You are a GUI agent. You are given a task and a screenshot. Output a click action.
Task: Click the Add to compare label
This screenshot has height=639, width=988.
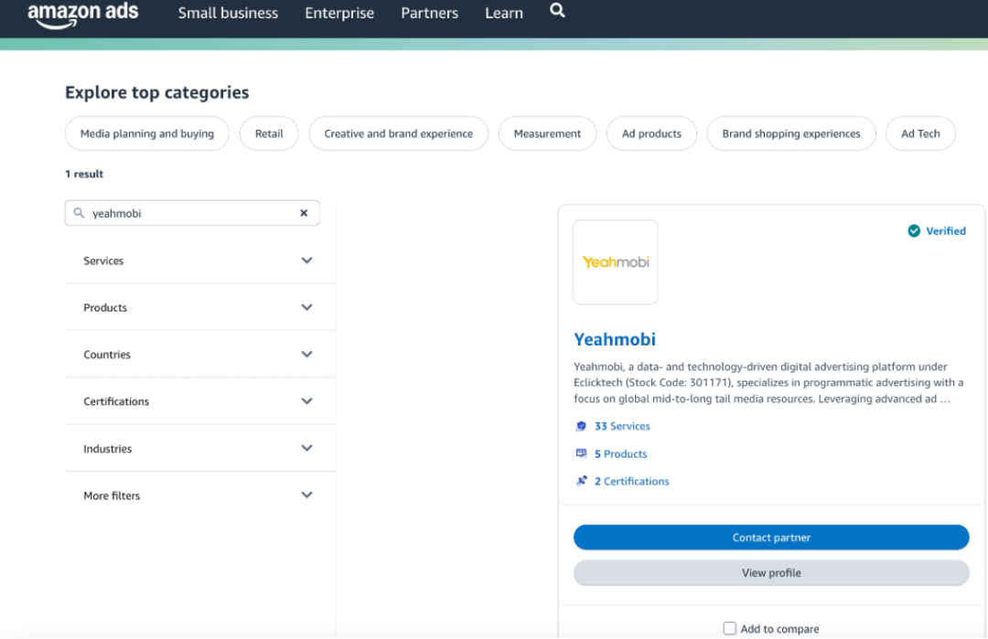coord(780,629)
